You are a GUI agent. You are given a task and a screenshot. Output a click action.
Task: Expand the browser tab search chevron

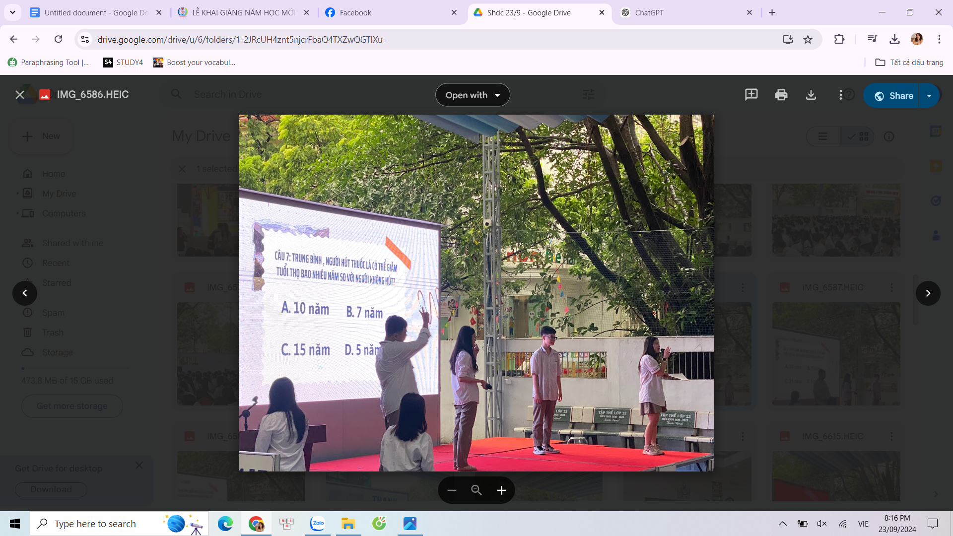12,12
